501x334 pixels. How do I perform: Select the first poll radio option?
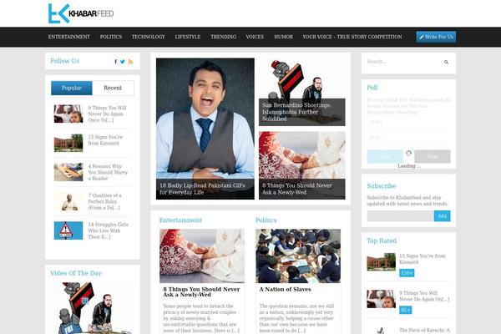tap(372, 122)
